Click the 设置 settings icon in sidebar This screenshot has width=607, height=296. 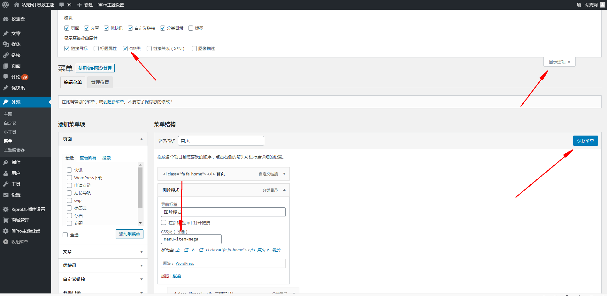(x=6, y=195)
